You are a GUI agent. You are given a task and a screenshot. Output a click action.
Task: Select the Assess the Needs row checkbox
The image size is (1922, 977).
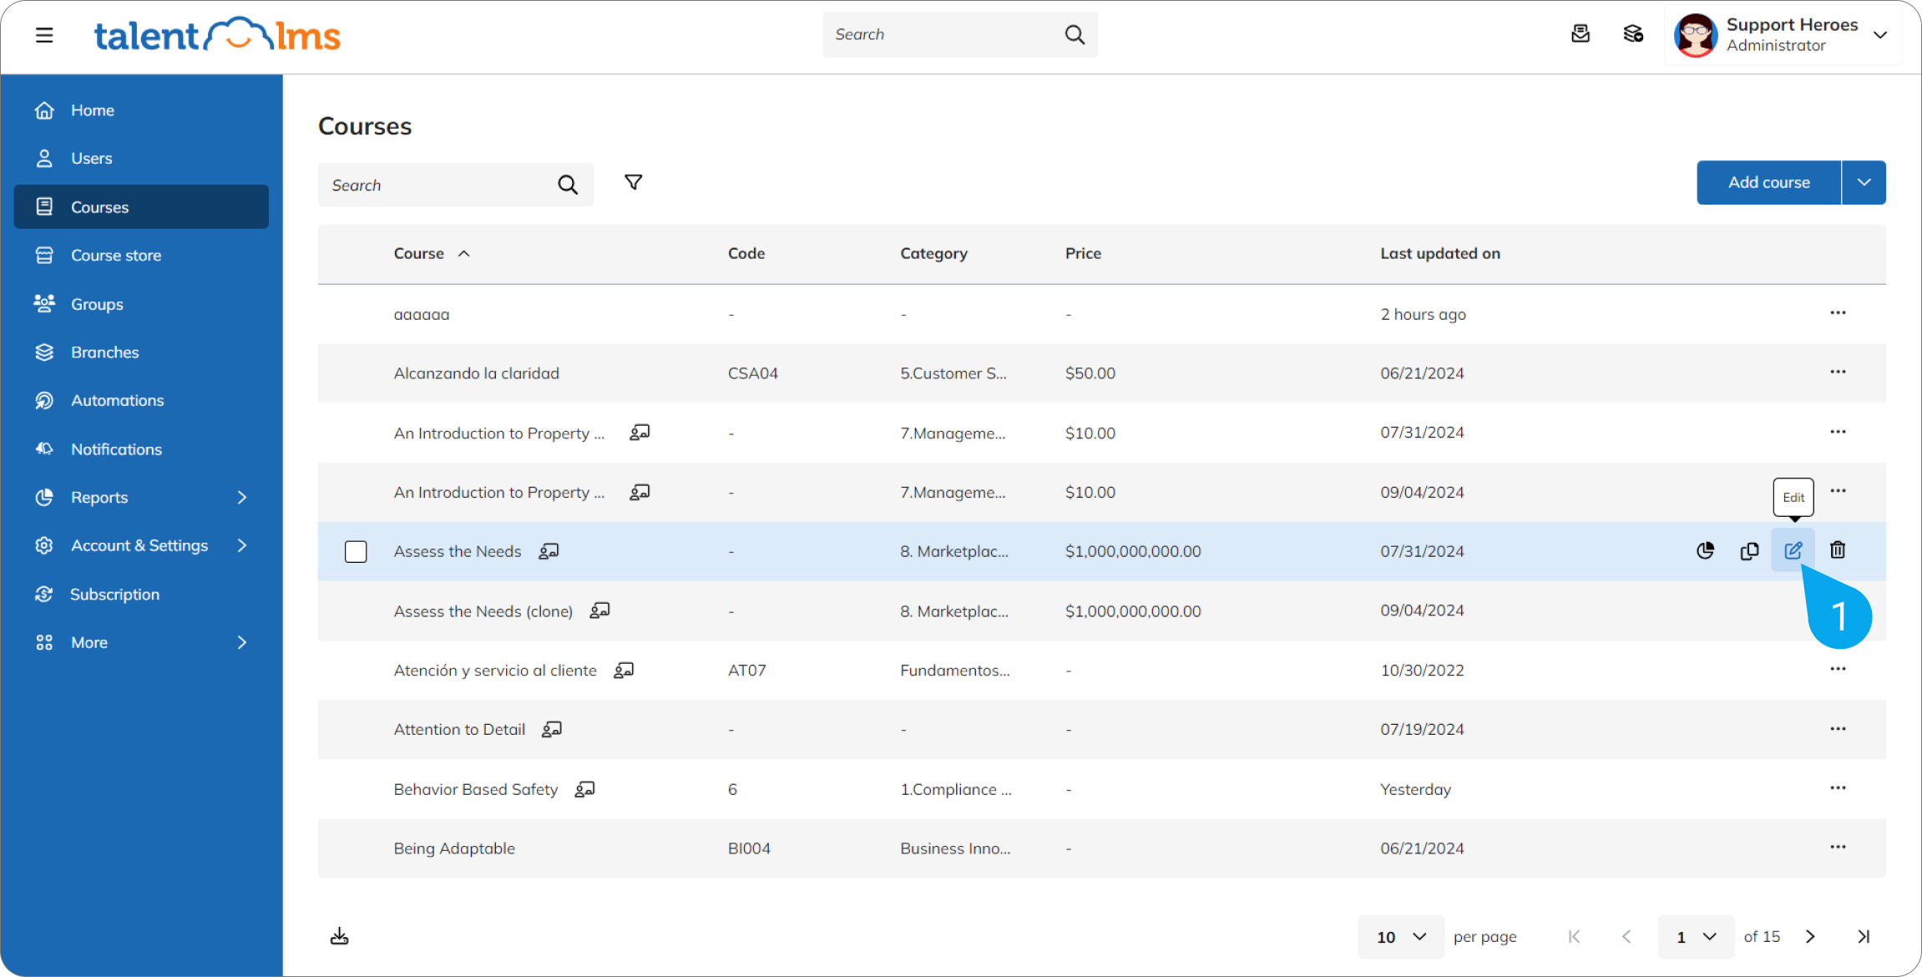tap(356, 552)
